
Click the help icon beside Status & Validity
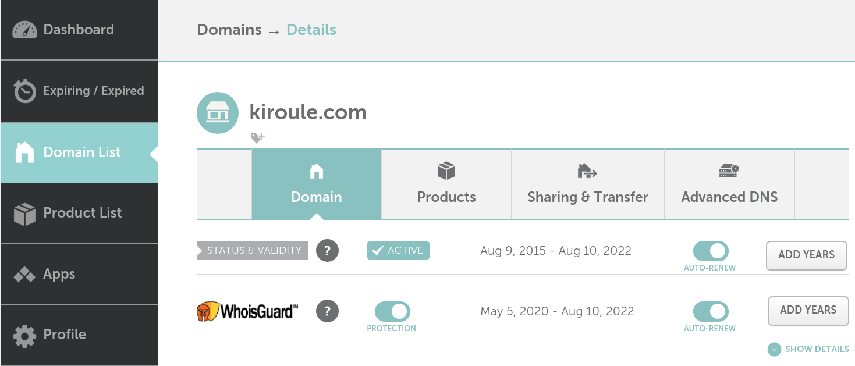[x=327, y=251]
